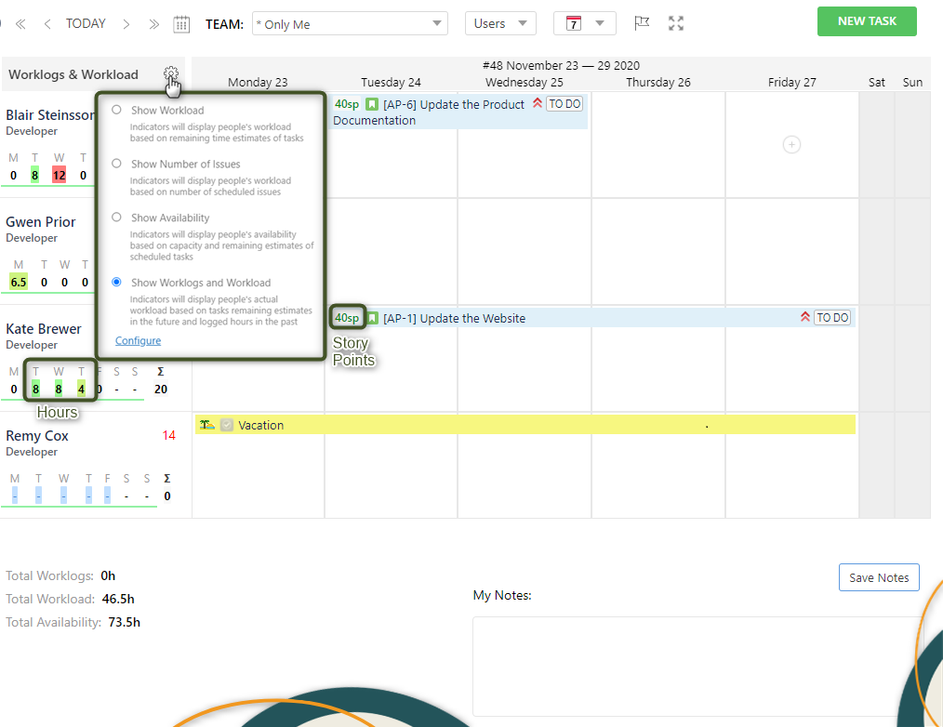
Task: Open the Users dropdown
Action: pos(500,23)
